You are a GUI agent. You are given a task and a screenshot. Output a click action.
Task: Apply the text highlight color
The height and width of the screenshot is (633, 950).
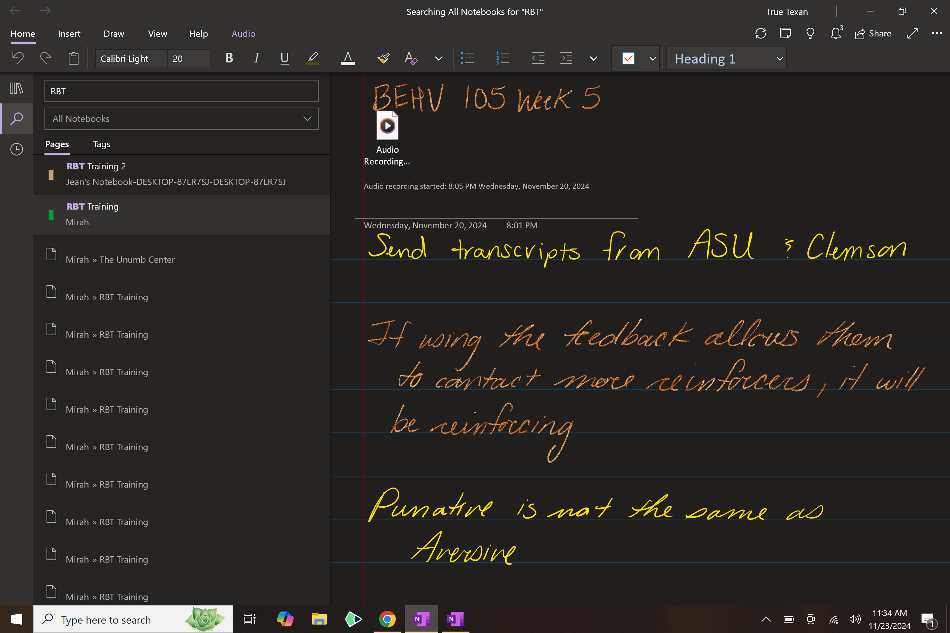coord(312,59)
